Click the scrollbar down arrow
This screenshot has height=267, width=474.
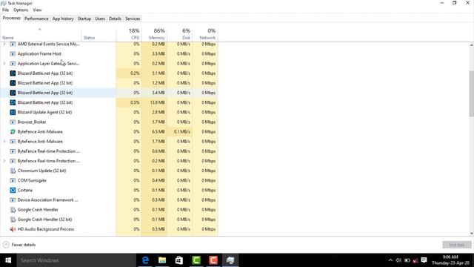[471, 234]
